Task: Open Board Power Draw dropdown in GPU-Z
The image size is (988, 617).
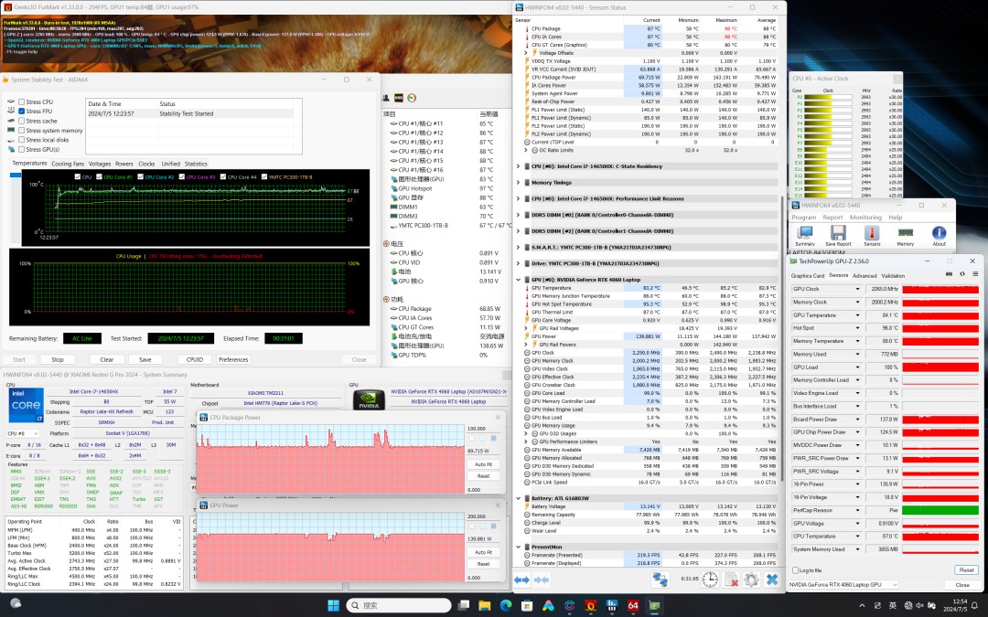Action: coord(857,420)
